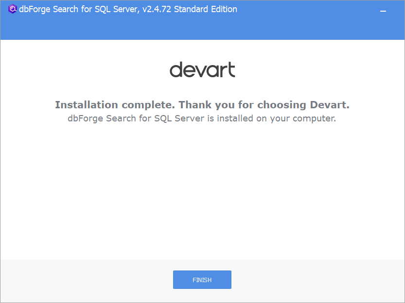Click the dbForge Search app icon
The image size is (405, 303).
pyautogui.click(x=13, y=9)
